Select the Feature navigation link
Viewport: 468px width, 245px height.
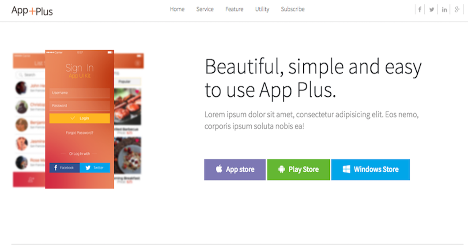click(234, 9)
